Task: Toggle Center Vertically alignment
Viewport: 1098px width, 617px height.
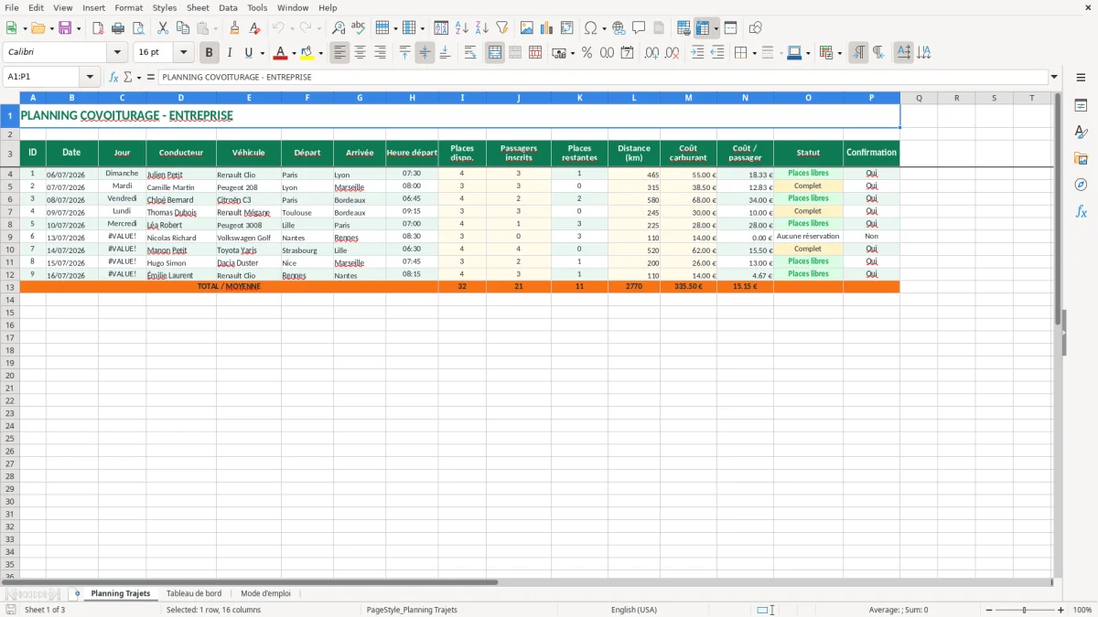Action: (425, 53)
